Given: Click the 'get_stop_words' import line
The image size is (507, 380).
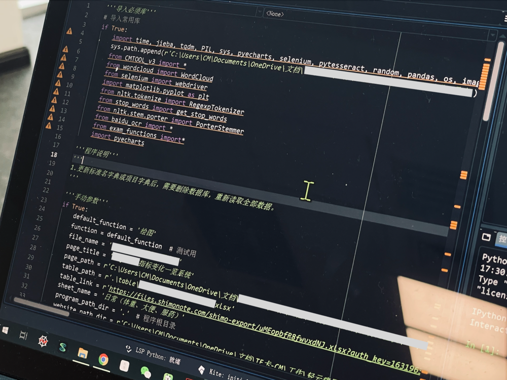Looking at the screenshot, I should tap(163, 109).
